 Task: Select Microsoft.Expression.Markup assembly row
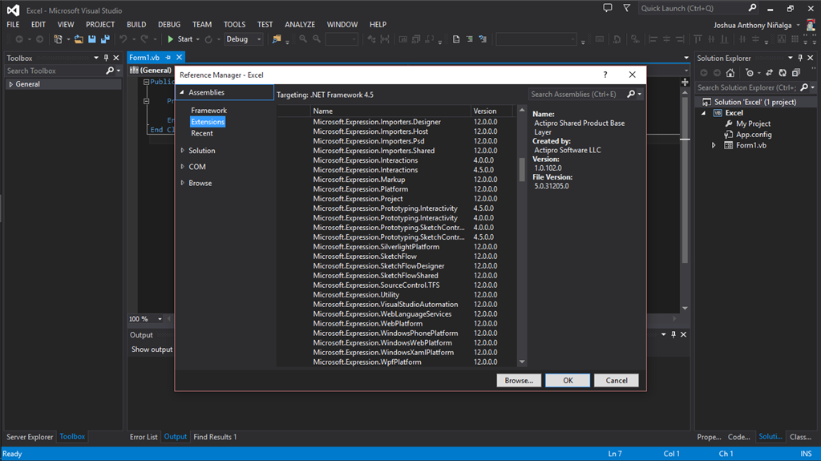(395, 179)
